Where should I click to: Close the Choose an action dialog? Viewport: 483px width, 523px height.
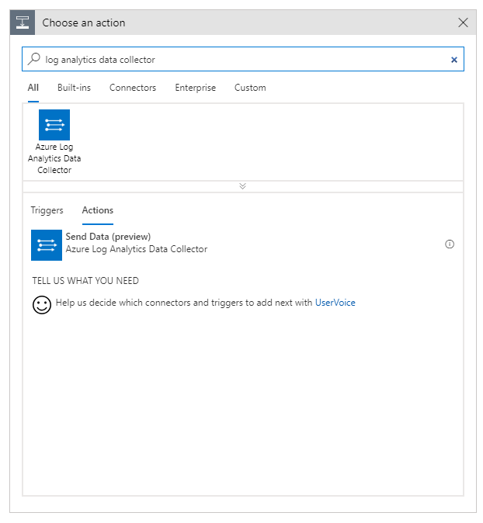463,23
